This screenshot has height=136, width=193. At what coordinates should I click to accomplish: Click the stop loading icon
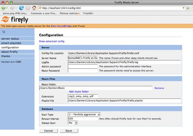coord(28,8)
